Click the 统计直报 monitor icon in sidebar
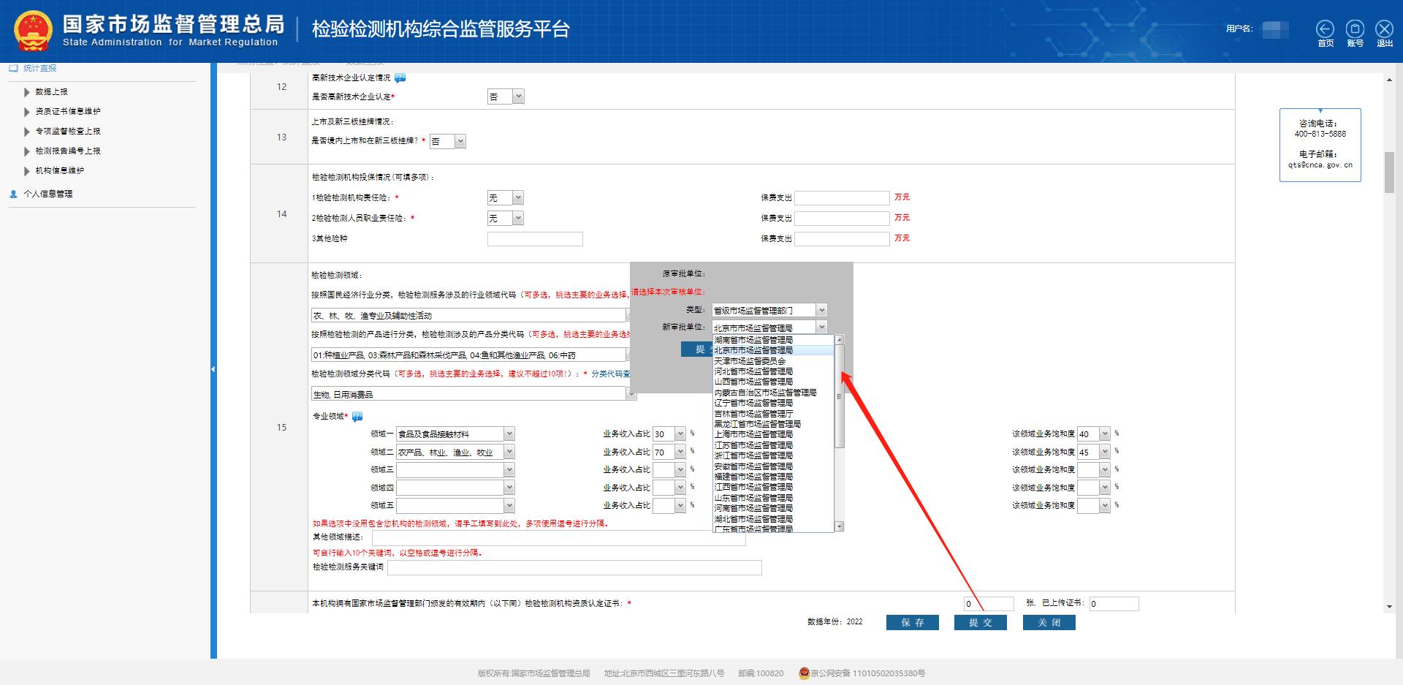 pos(12,68)
